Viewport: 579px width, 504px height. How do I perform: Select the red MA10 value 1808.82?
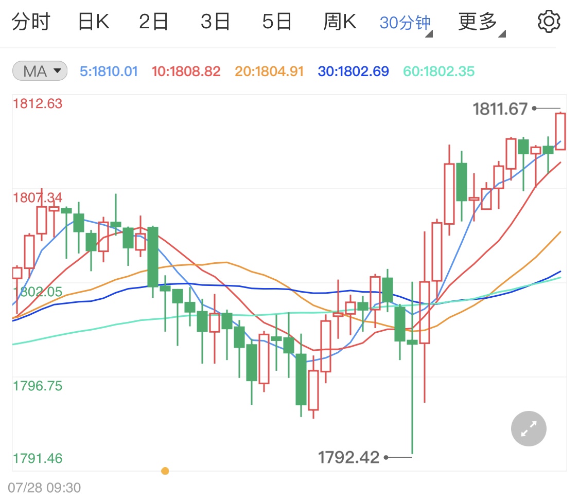tap(186, 71)
